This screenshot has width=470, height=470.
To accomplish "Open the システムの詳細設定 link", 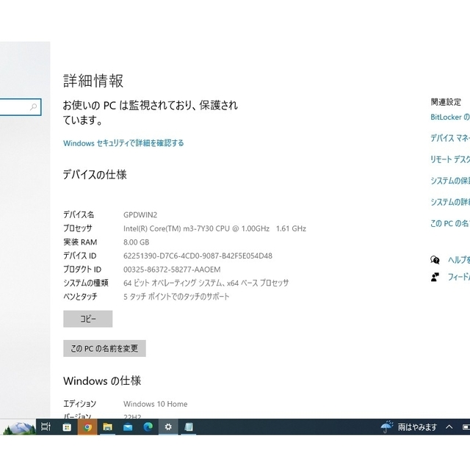I will (x=450, y=202).
